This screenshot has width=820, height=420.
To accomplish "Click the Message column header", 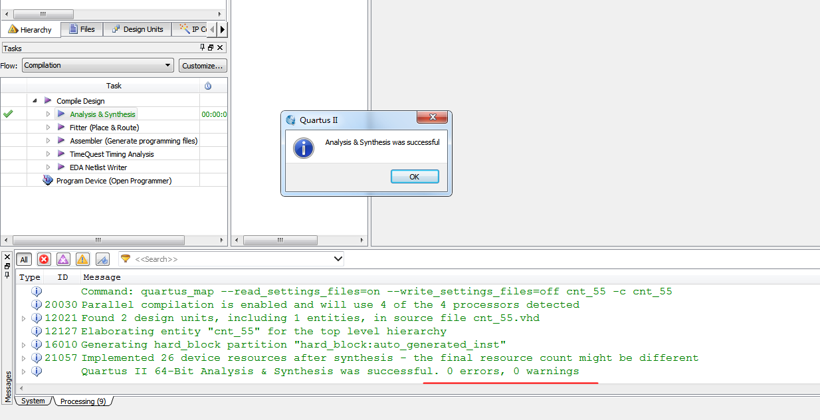I will 102,277.
